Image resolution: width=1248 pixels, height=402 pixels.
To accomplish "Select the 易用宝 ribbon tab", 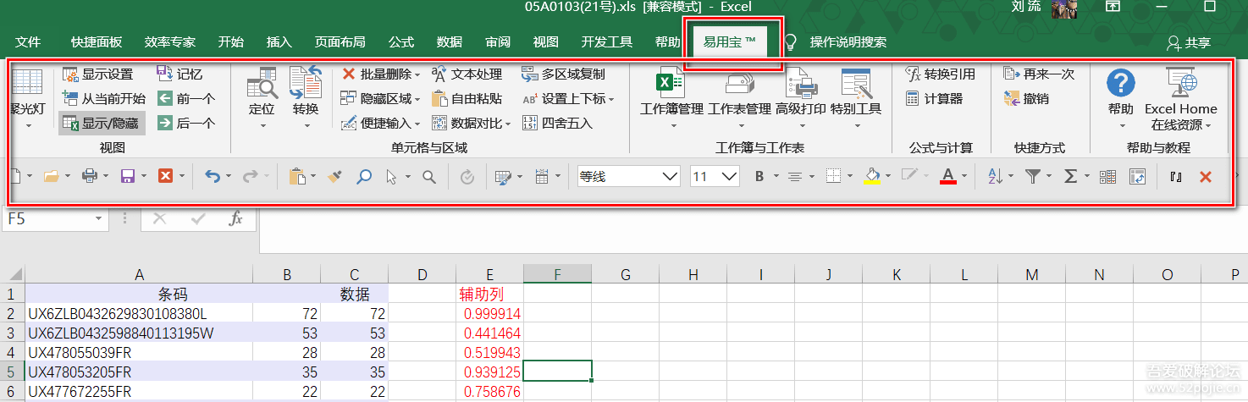I will [730, 42].
